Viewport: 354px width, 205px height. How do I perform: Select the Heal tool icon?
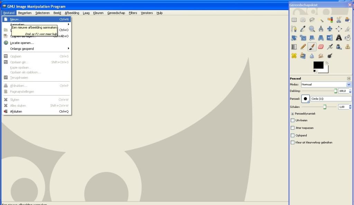pos(294,56)
